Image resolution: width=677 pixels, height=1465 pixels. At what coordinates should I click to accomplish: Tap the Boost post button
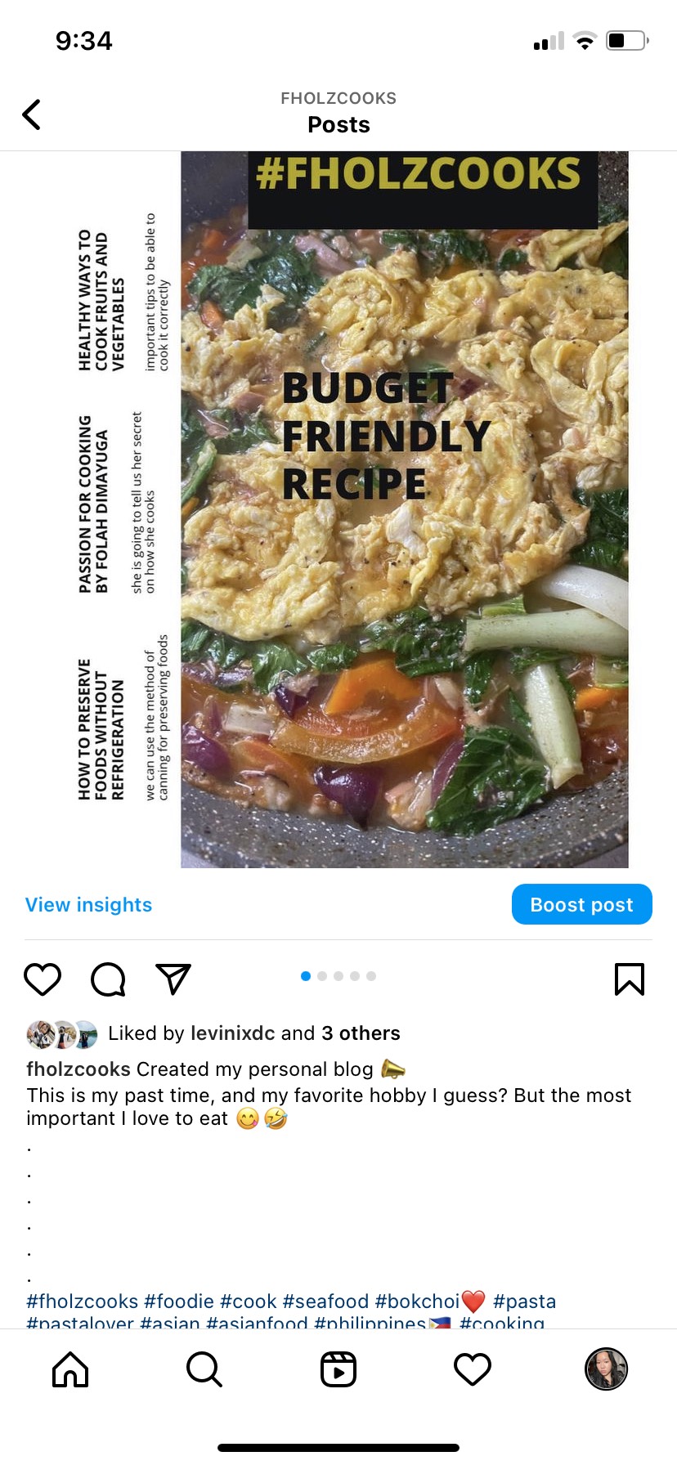tap(582, 904)
